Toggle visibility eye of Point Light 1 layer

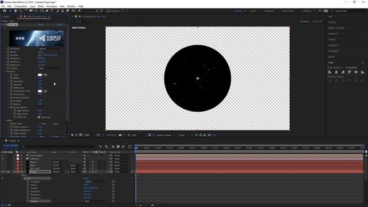click(x=2, y=155)
